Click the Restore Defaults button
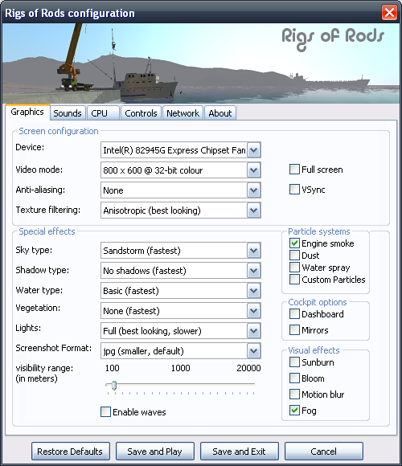The image size is (402, 466). (x=71, y=452)
